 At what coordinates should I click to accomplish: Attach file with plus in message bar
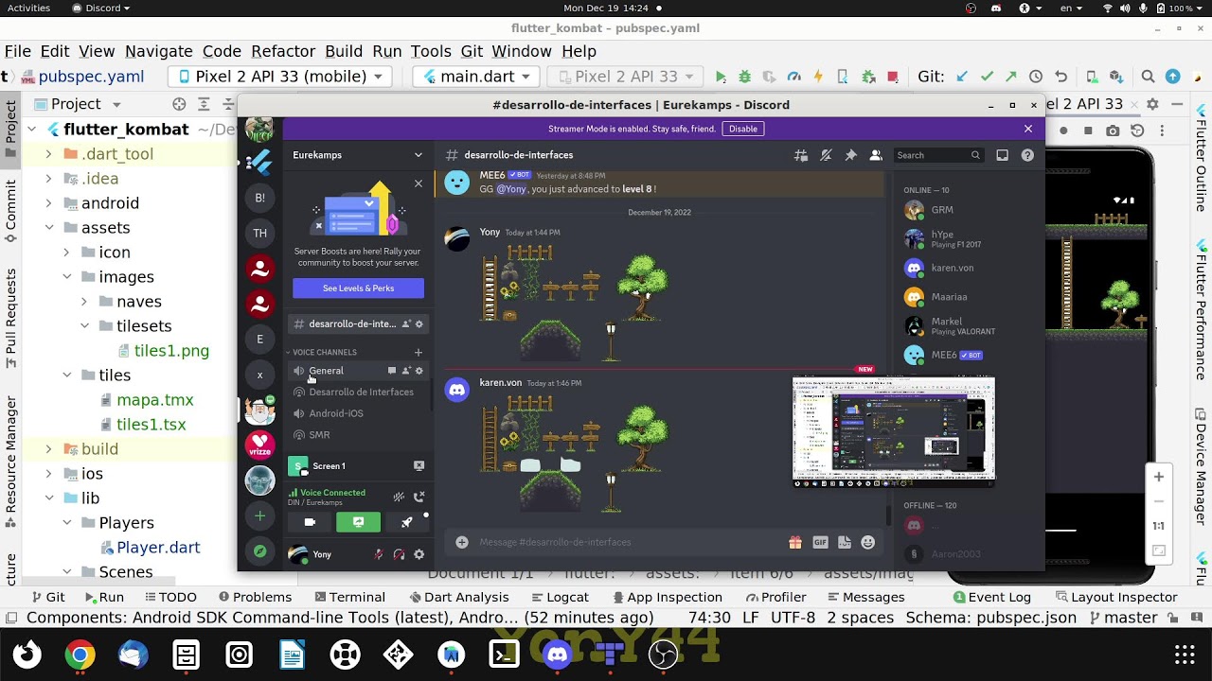pos(461,542)
